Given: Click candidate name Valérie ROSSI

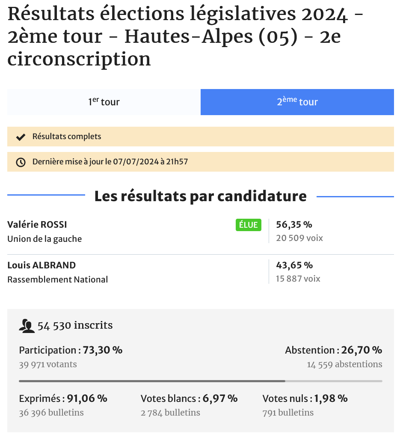Looking at the screenshot, I should (x=37, y=225).
